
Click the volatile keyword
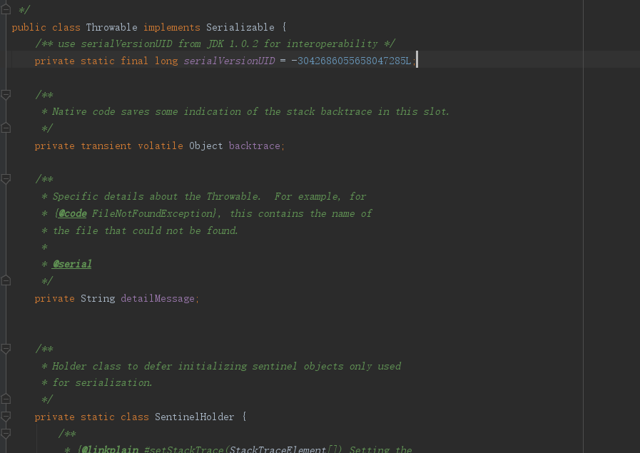161,146
